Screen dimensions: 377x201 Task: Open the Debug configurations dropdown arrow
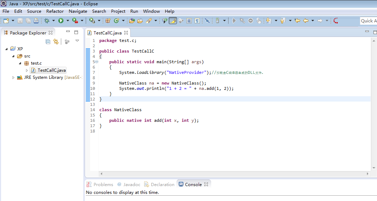54,21
